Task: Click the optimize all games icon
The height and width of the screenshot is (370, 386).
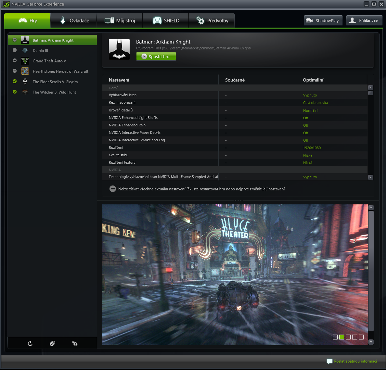Action: (52, 343)
